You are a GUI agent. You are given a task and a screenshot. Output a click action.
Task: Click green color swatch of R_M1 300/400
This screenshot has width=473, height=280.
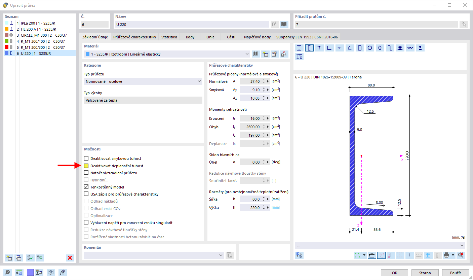pos(6,41)
